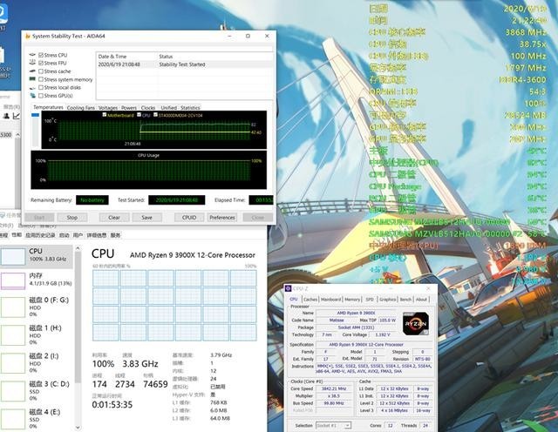Open the blue shield desktop icon at top-left
558x432 pixels.
click(3, 14)
